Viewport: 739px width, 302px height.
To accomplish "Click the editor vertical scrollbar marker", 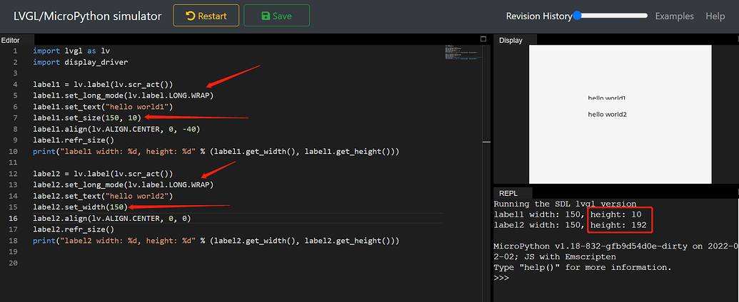I will (486, 142).
